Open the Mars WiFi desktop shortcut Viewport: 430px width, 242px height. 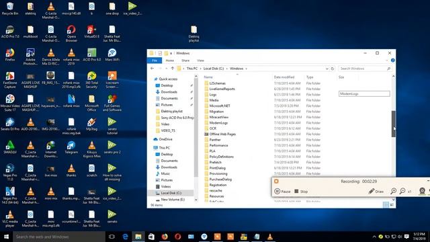[x=112, y=54]
